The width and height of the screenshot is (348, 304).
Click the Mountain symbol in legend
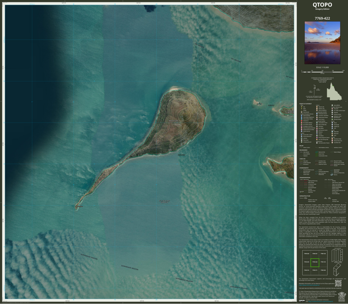pyautogui.click(x=332, y=134)
